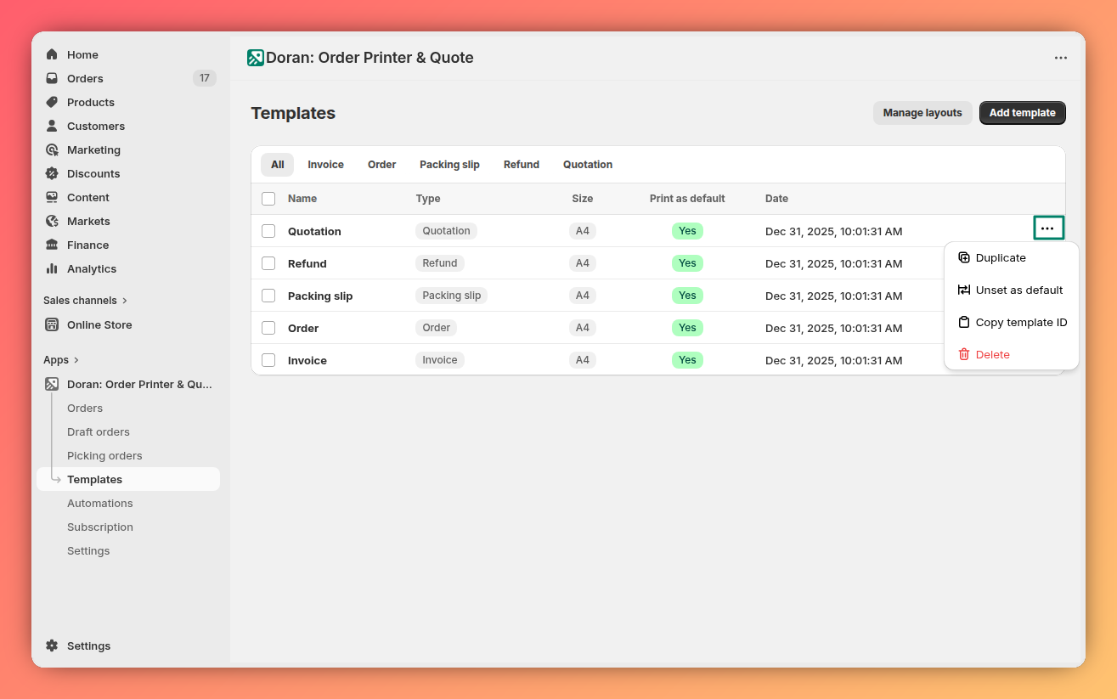Screen dimensions: 1117x699
Task: Toggle the select-all checkbox in table header
Action: pos(268,199)
